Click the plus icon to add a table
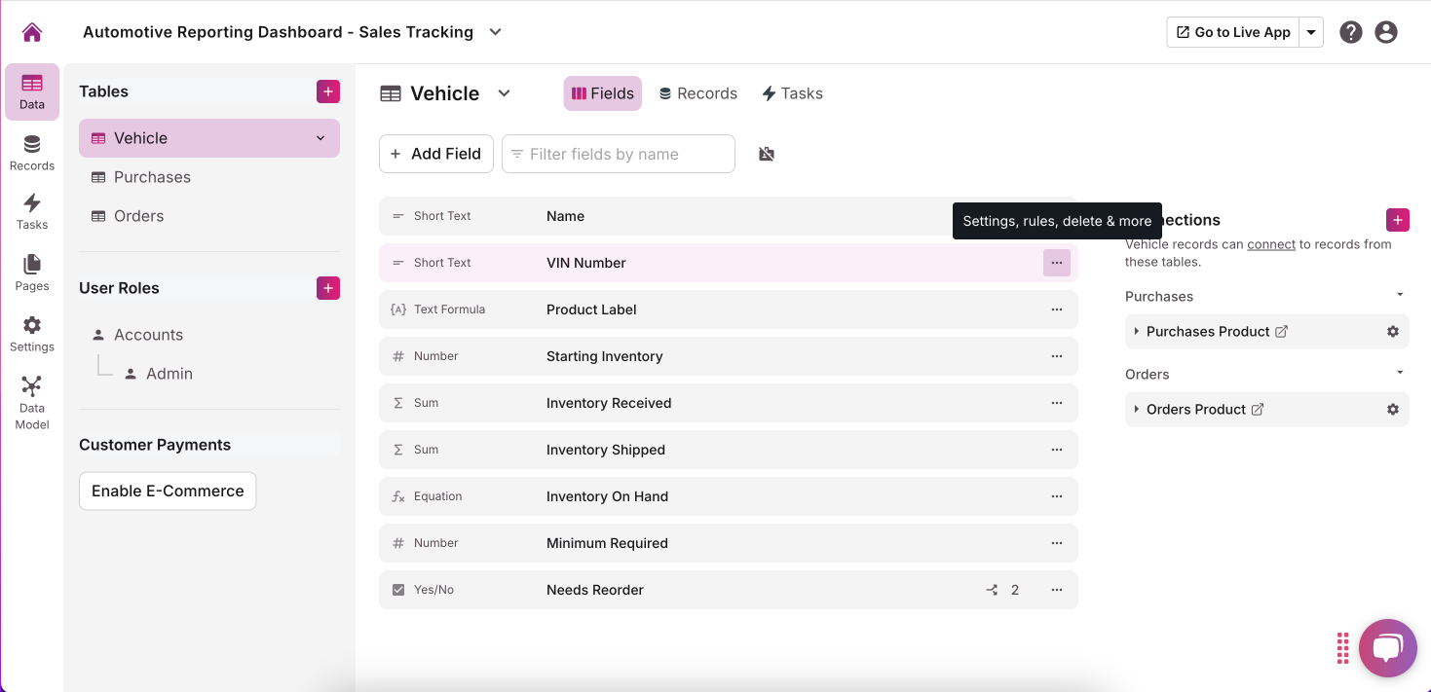The image size is (1431, 692). (328, 91)
